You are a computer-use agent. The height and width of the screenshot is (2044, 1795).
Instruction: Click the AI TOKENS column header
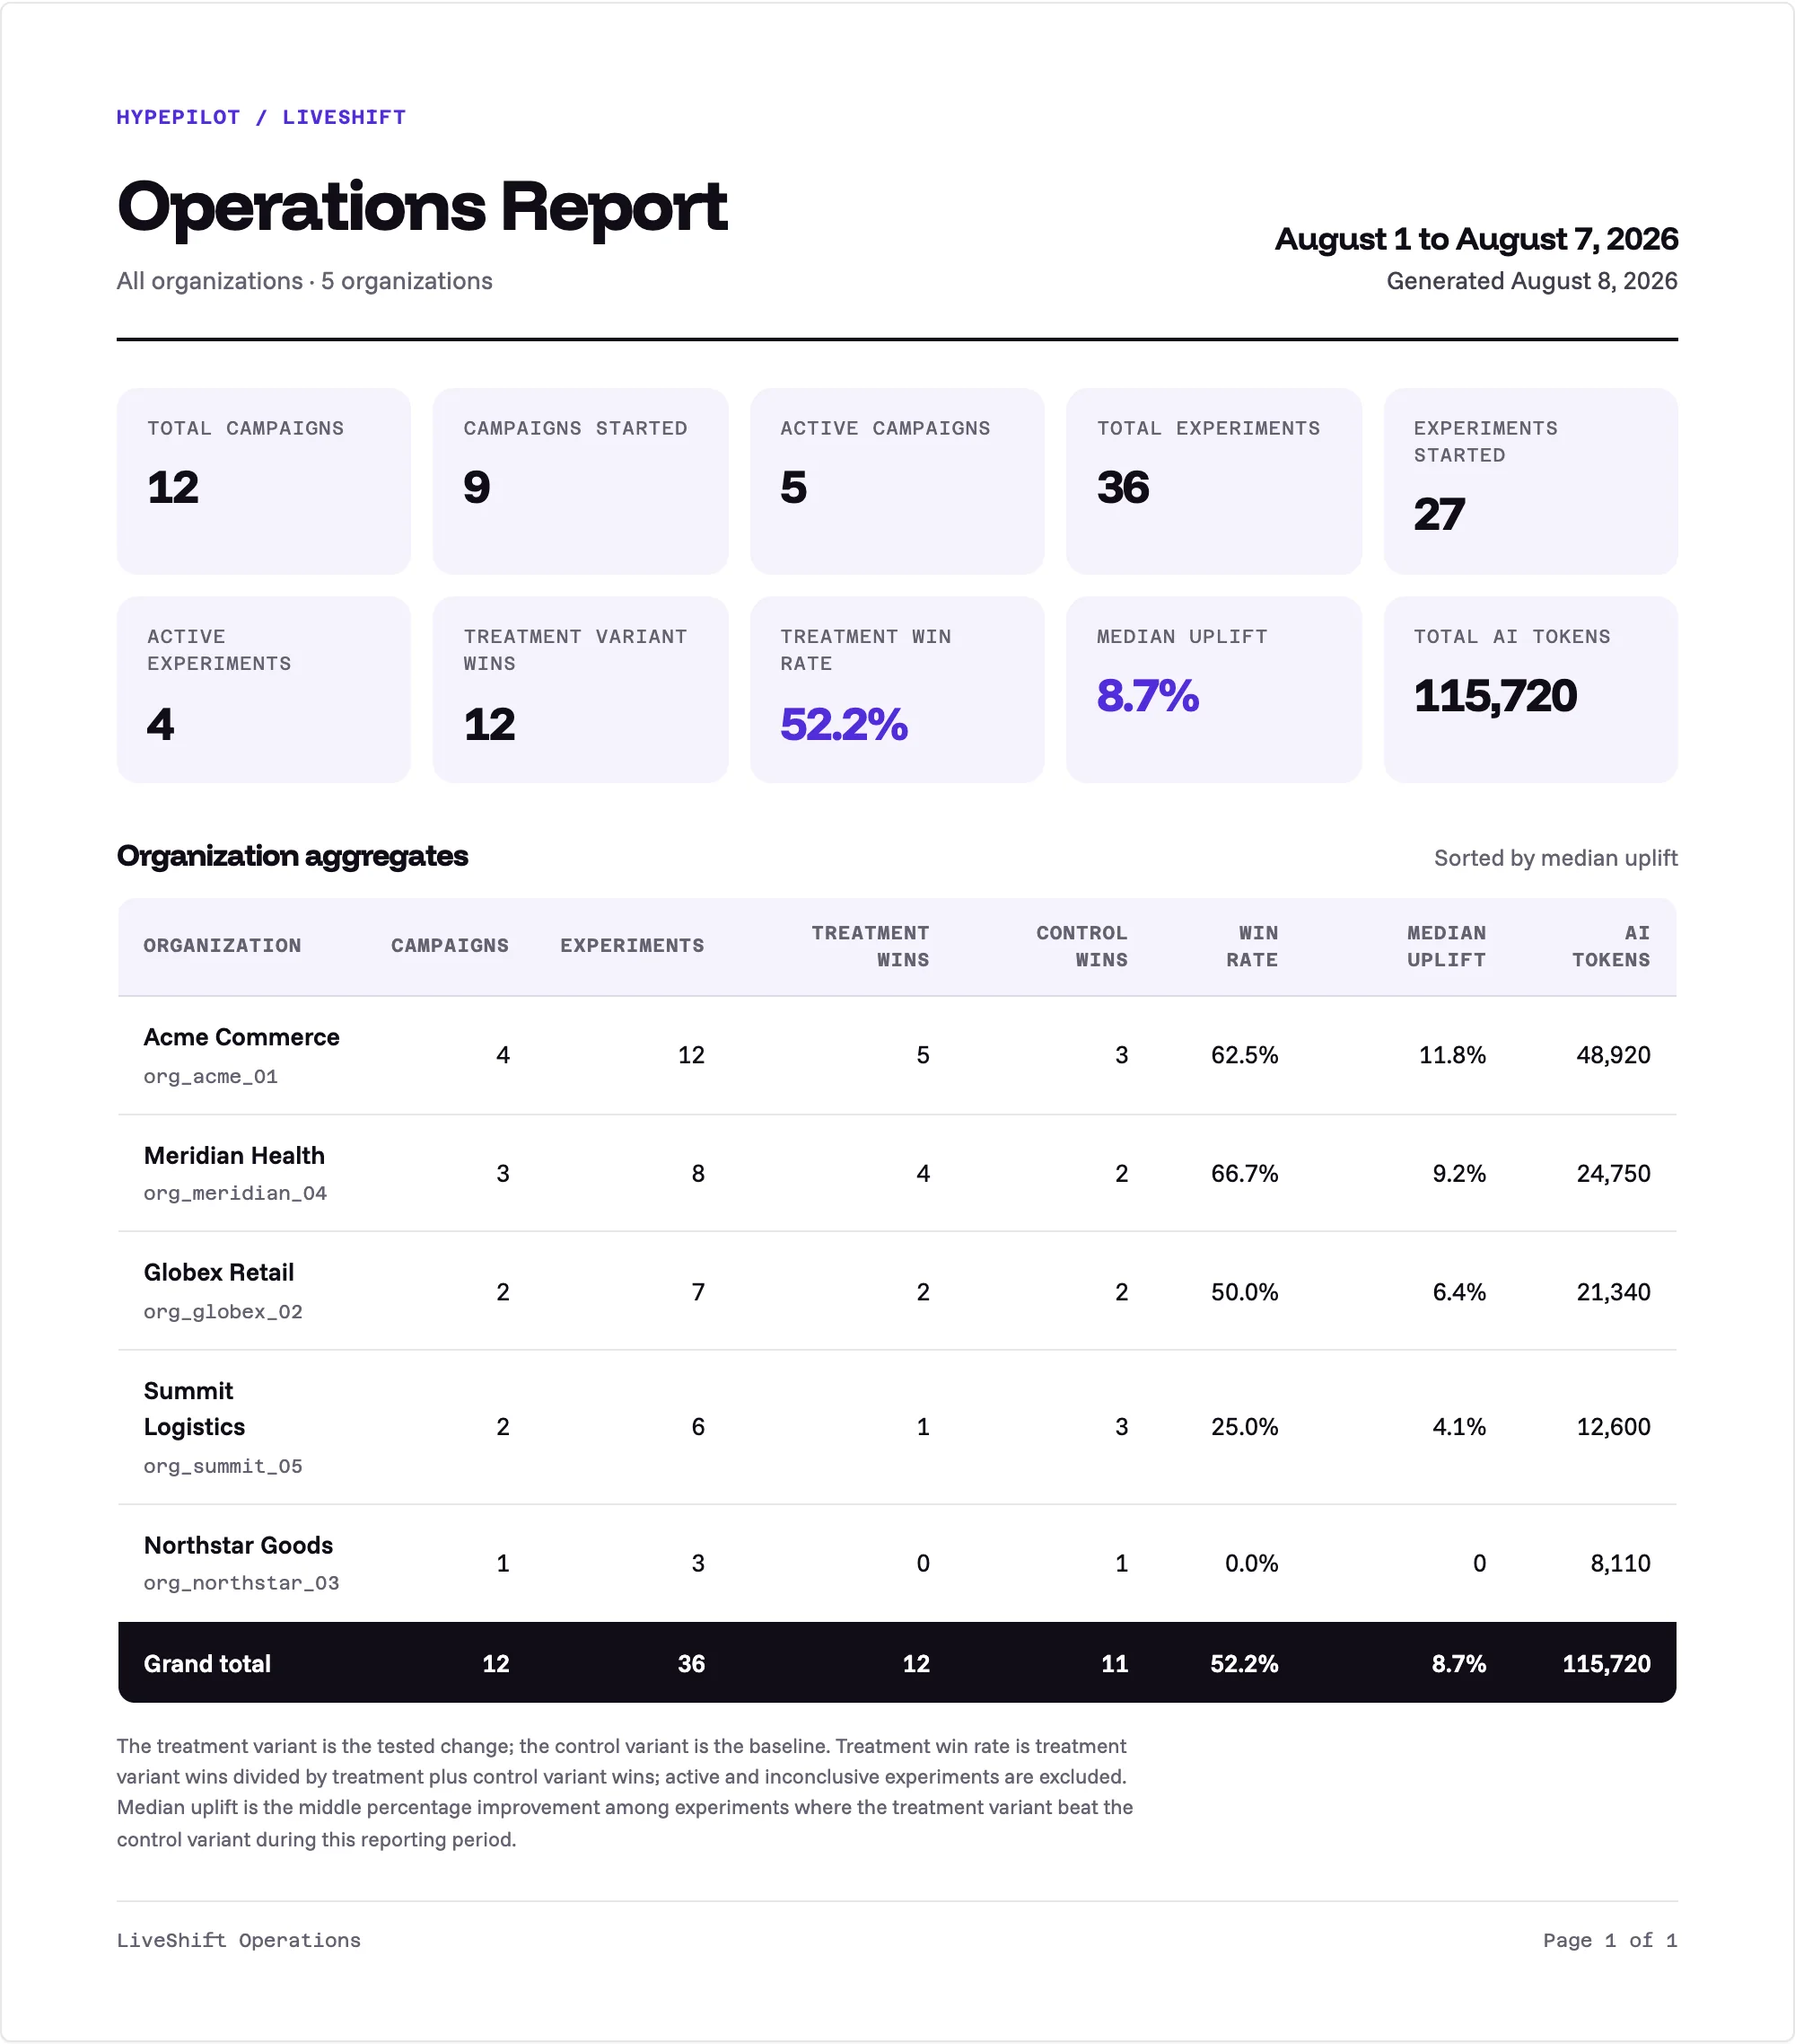tap(1611, 946)
